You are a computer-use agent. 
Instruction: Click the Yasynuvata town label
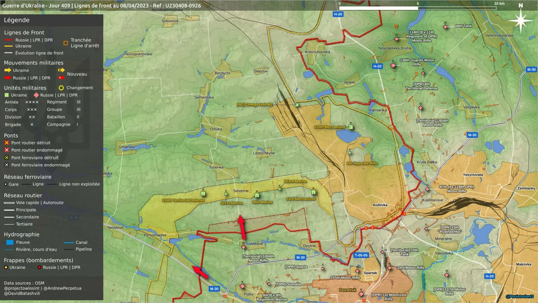point(473,175)
